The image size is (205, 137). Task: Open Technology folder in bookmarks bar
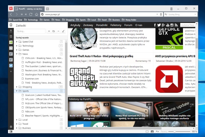pos(31,20)
